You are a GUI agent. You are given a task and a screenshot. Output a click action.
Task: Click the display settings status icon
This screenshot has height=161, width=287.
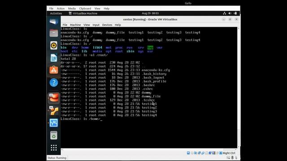coord(210,153)
